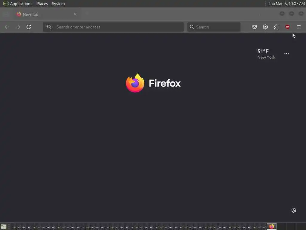Open the Places menu
The width and height of the screenshot is (306, 230).
(x=42, y=4)
